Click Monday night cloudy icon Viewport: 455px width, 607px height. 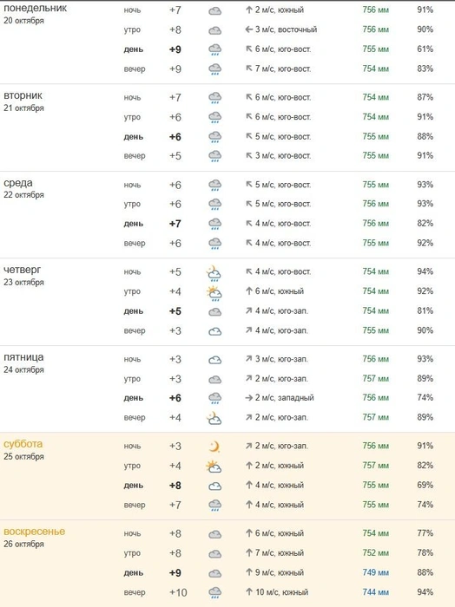214,10
